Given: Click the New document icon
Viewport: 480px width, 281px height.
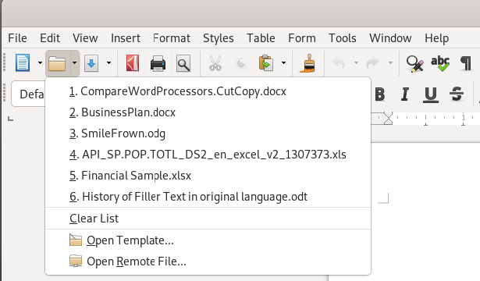Looking at the screenshot, I should tap(23, 63).
